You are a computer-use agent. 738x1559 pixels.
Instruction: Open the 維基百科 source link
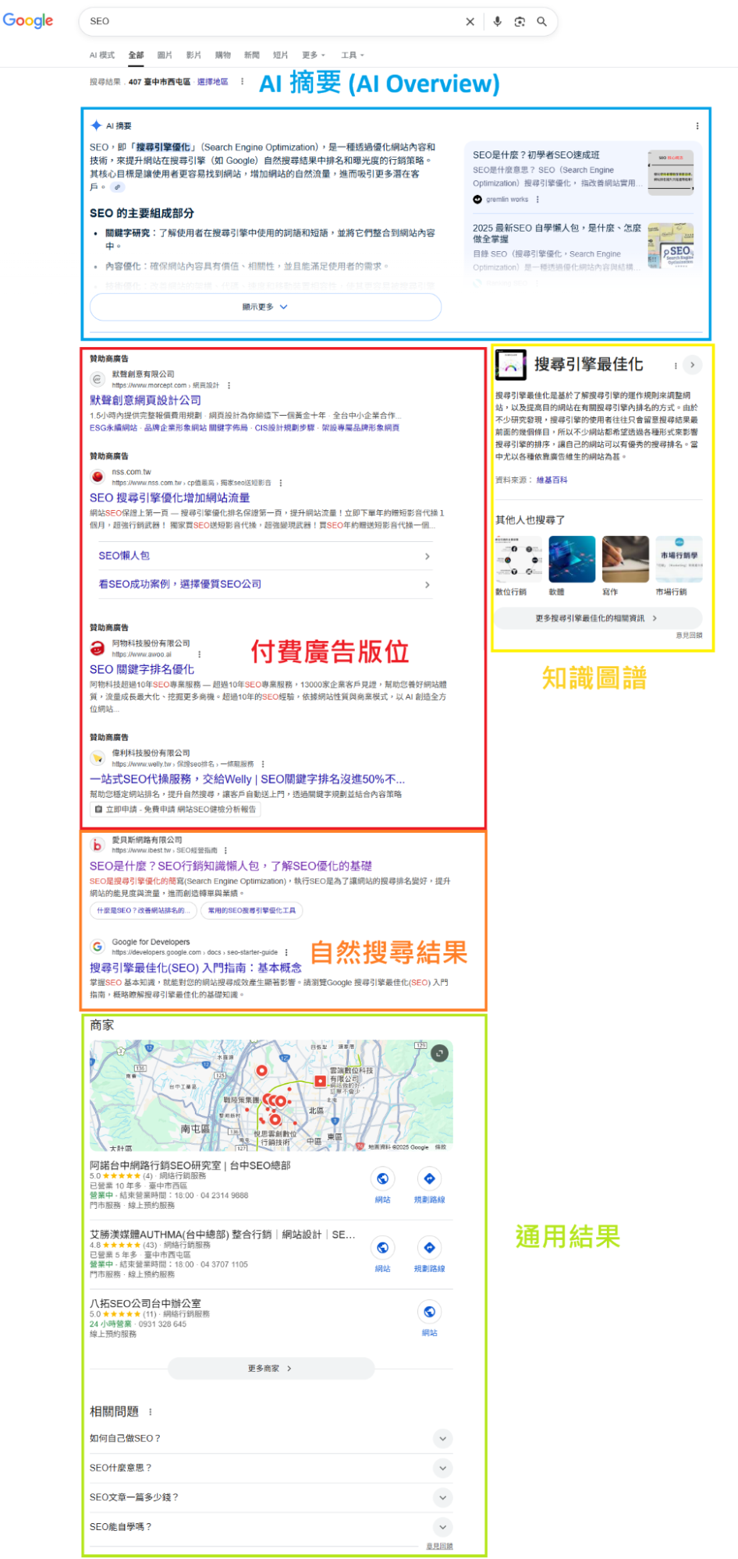click(x=552, y=480)
